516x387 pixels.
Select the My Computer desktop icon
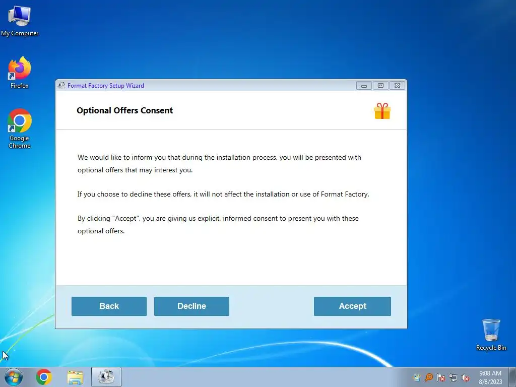pyautogui.click(x=20, y=21)
